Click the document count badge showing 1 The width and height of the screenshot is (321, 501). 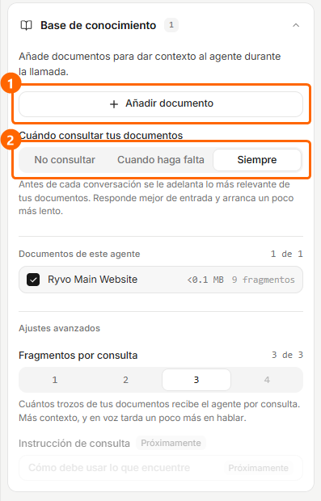click(171, 25)
